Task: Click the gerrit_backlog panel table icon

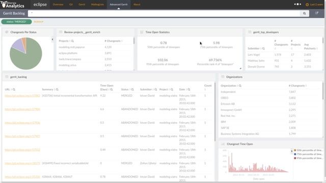Action: point(7,77)
